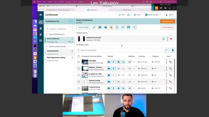
Task: Open Visual Studio Code from the dock
Action: [x=35, y=62]
